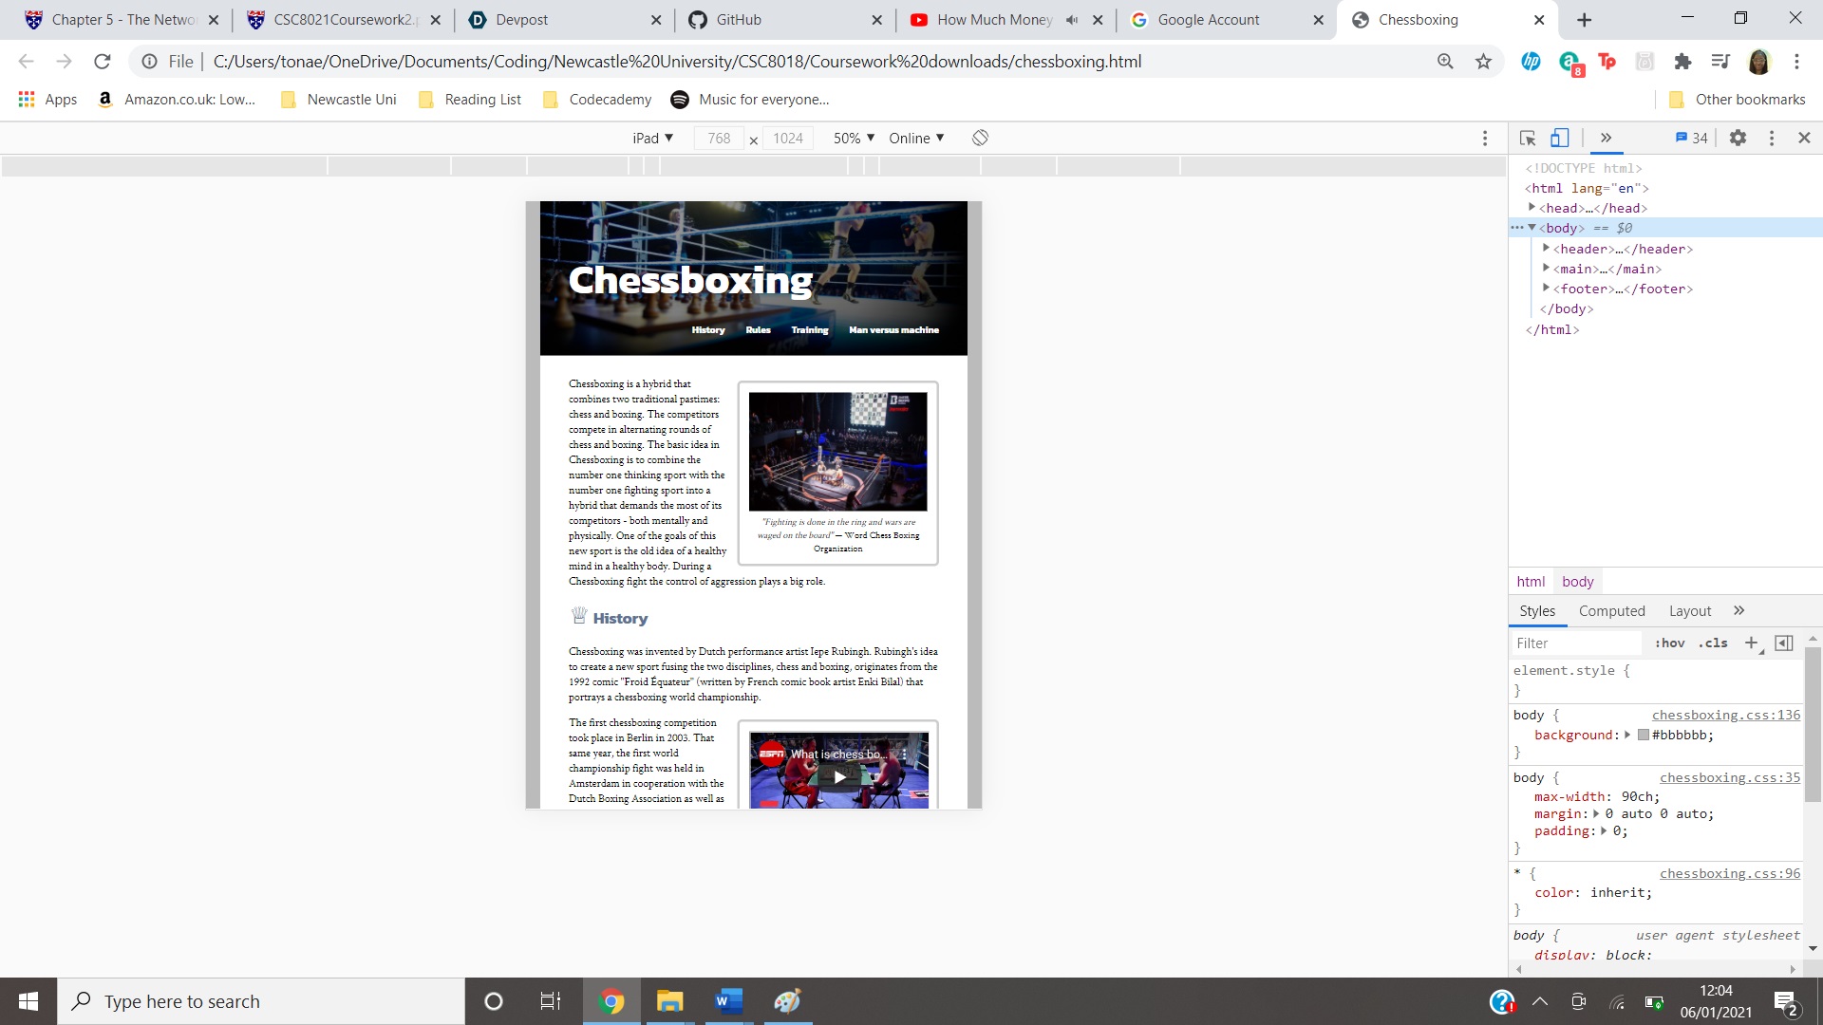Switch to the Computed tab
Screen dimensions: 1823x1025
1611,611
